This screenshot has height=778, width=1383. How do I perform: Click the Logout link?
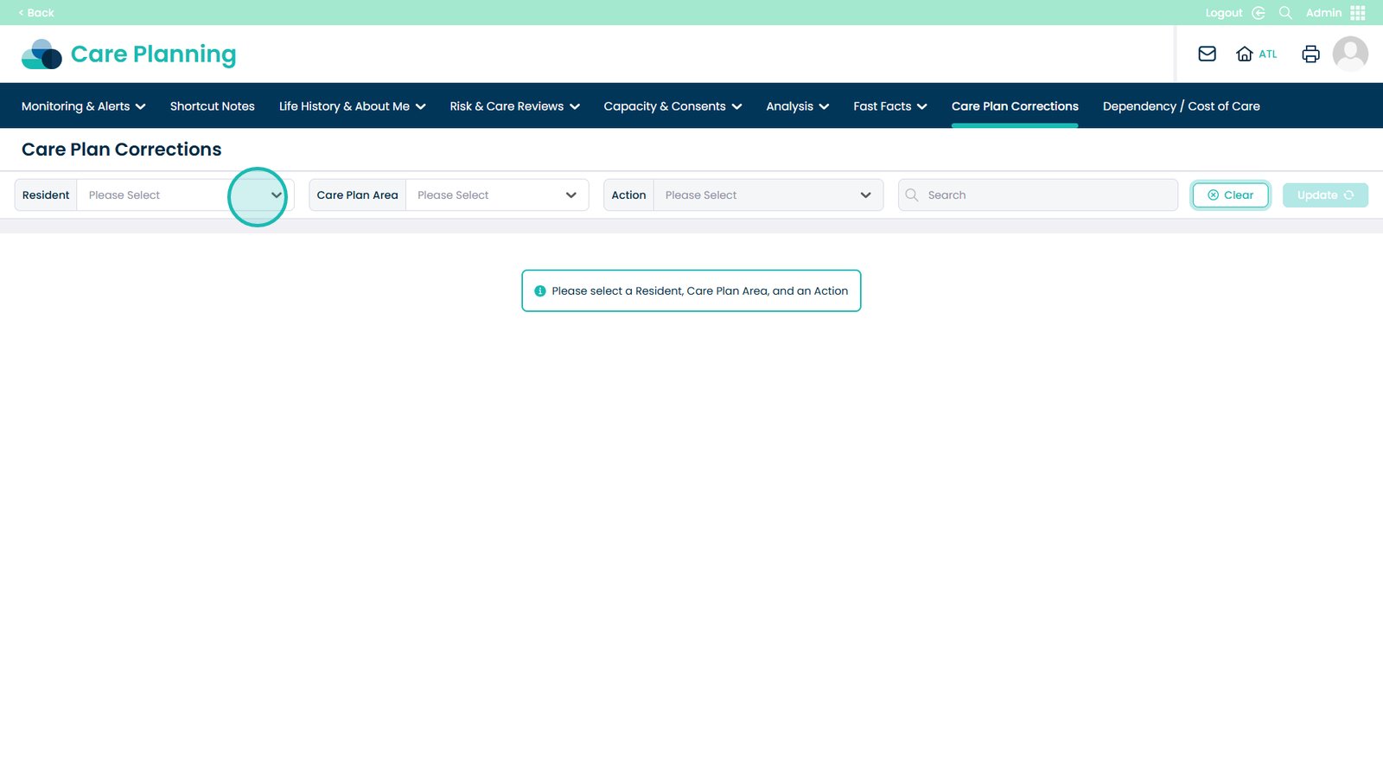[x=1224, y=13]
